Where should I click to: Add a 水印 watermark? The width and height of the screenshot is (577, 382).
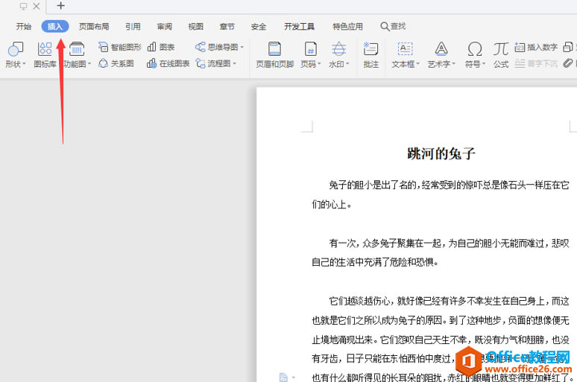[x=339, y=55]
